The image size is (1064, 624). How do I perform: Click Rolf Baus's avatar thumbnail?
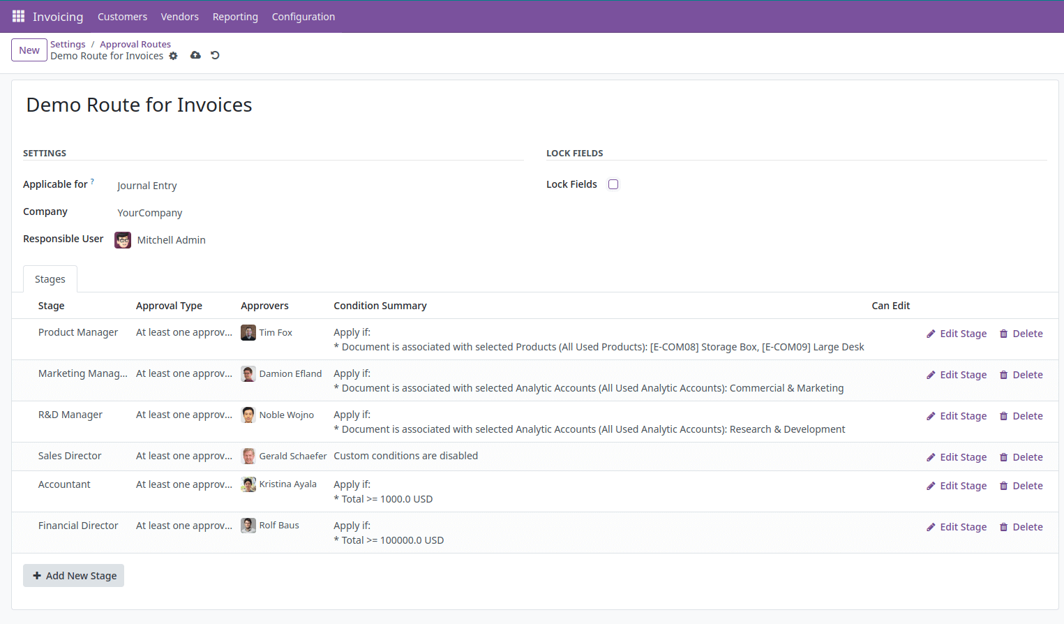pyautogui.click(x=248, y=526)
